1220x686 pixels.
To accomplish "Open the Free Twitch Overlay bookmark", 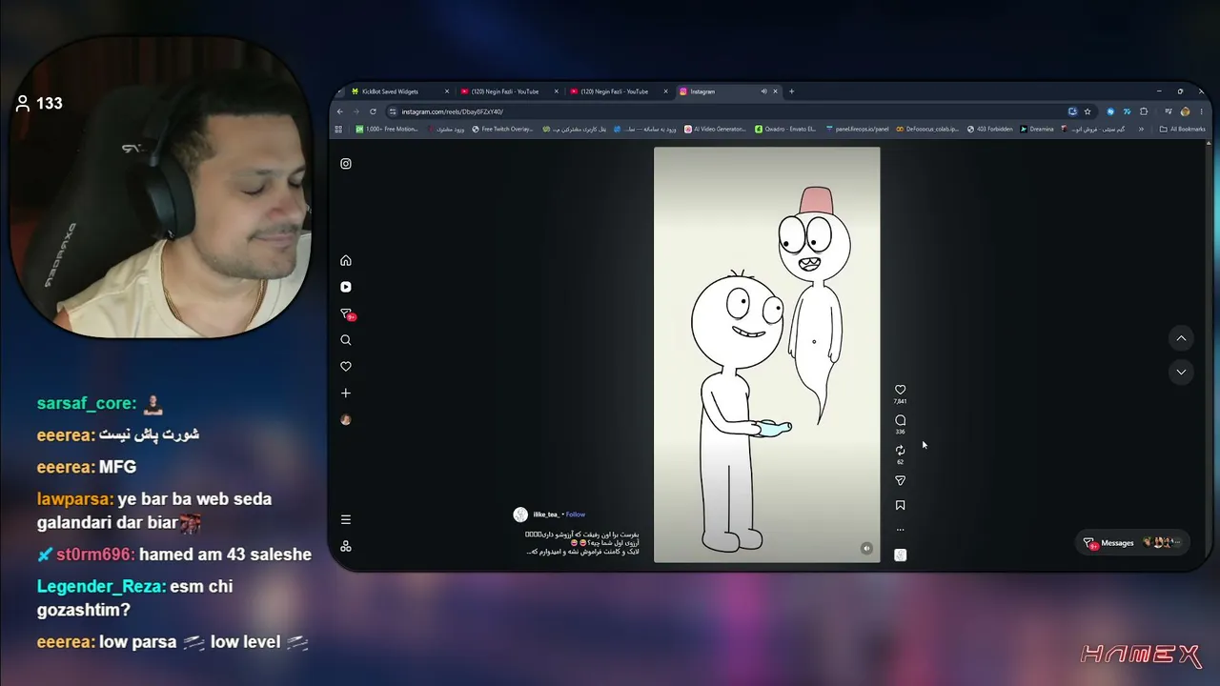I will pos(502,130).
